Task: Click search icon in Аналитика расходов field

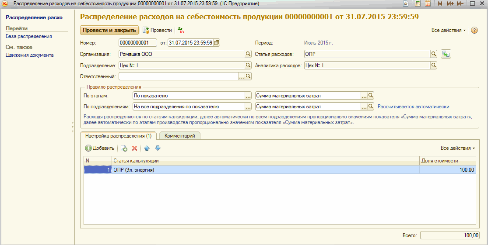Action: (x=434, y=65)
